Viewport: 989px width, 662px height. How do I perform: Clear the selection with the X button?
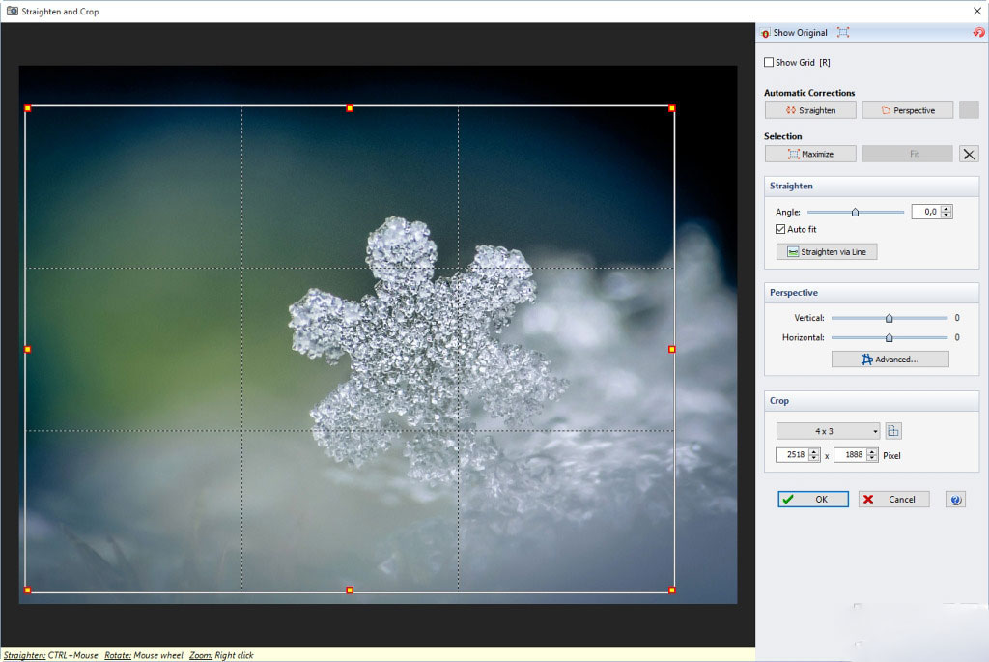[x=969, y=154]
